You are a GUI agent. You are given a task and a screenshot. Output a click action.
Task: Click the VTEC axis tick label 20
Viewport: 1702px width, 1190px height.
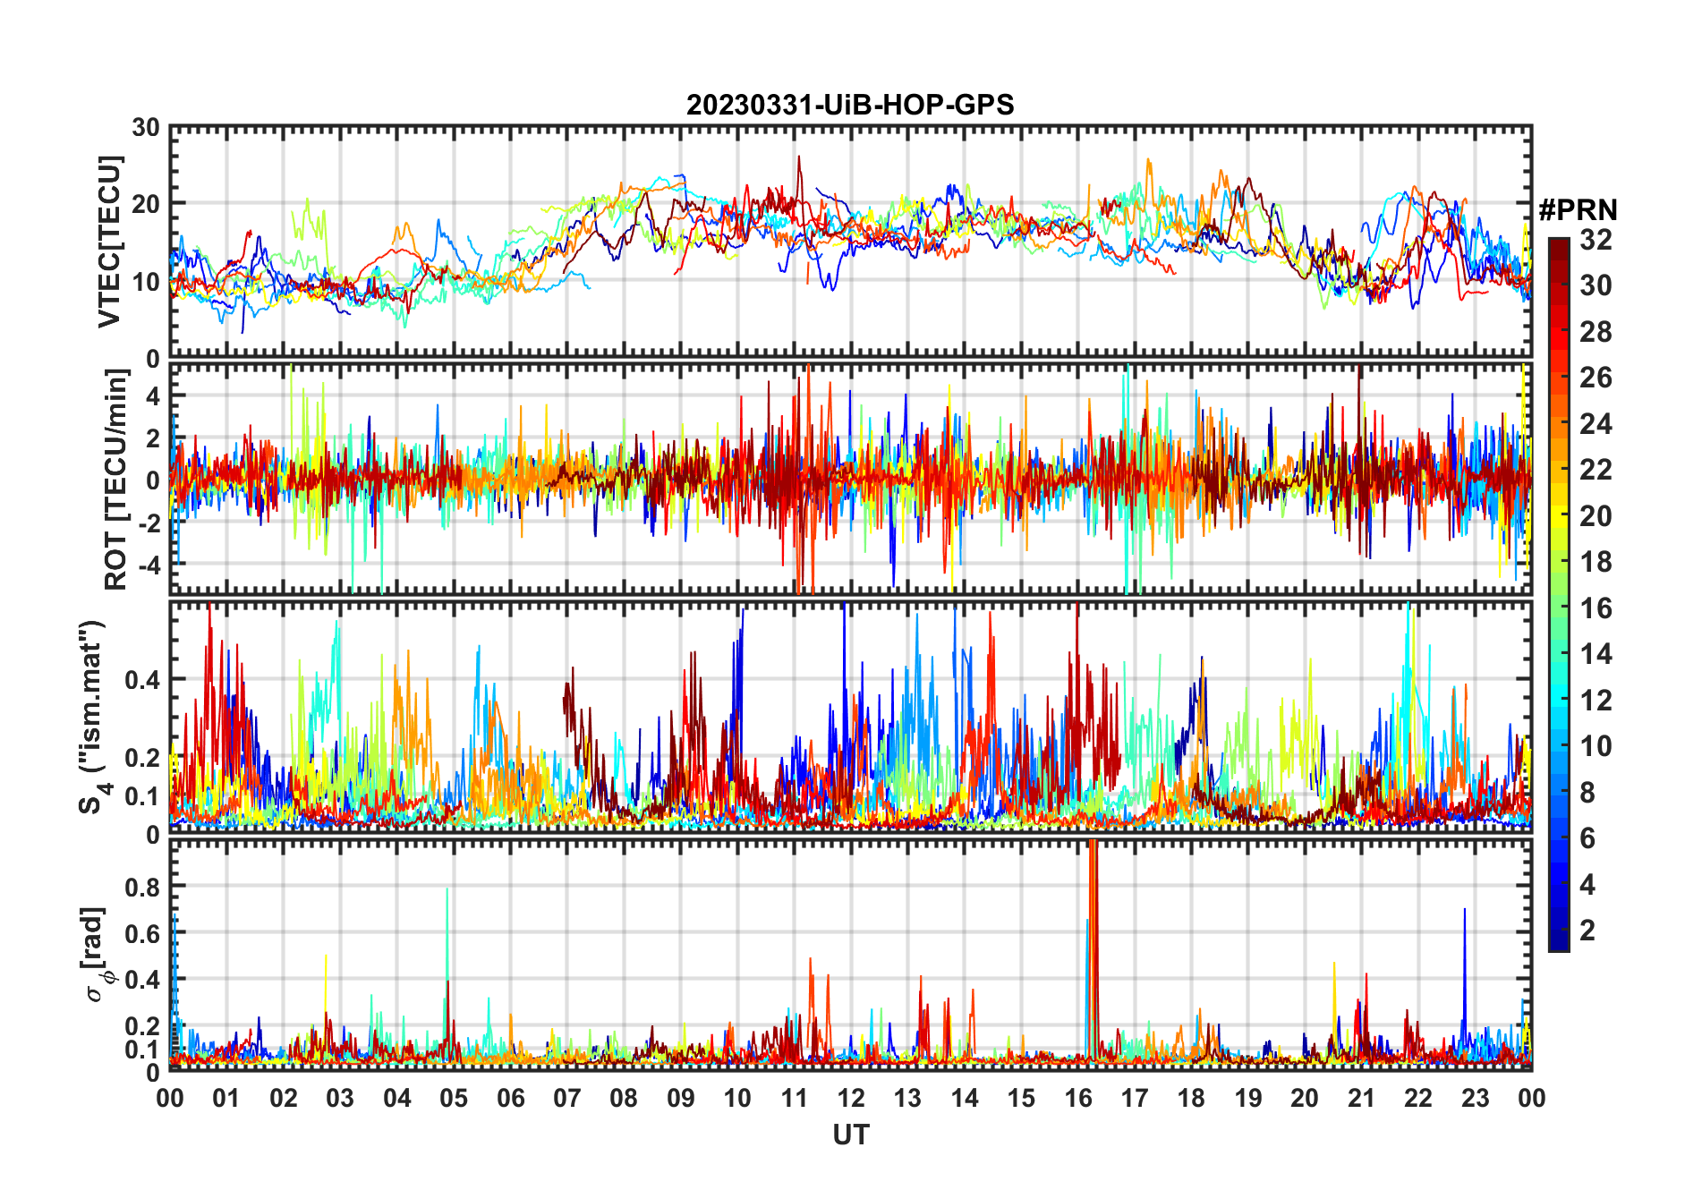pos(146,204)
